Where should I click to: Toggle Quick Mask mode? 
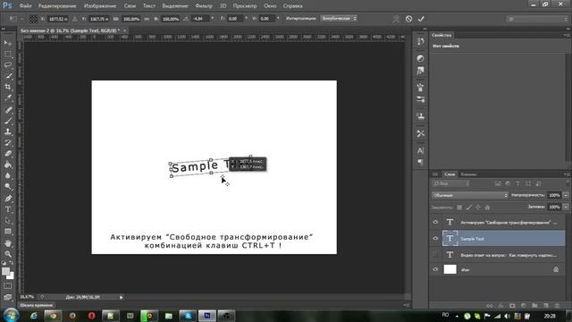[8, 286]
